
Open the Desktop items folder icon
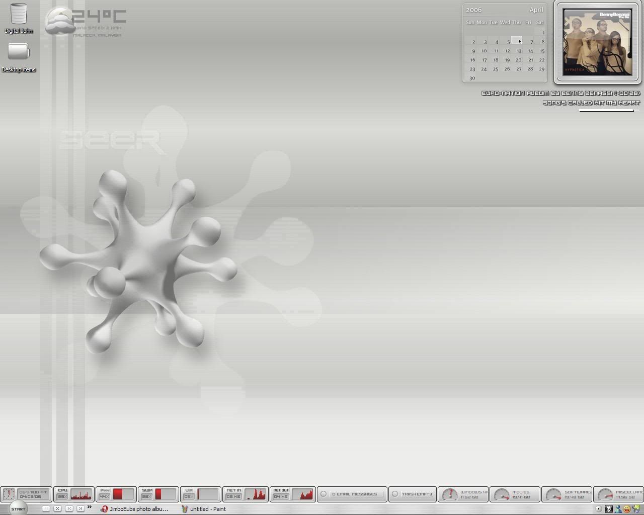[x=19, y=51]
